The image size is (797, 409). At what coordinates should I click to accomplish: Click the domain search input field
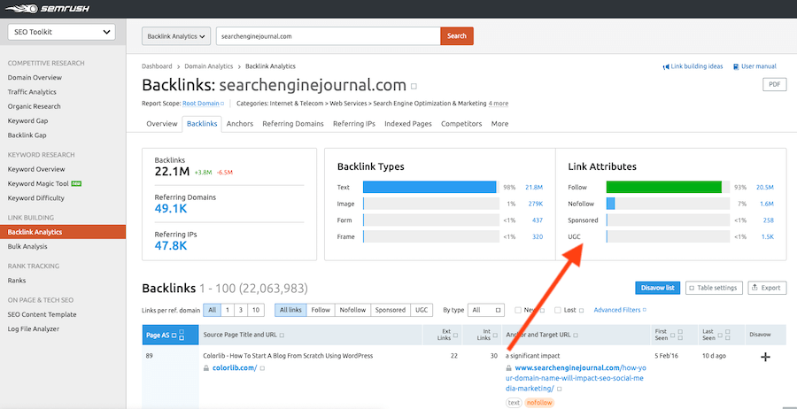pyautogui.click(x=328, y=36)
